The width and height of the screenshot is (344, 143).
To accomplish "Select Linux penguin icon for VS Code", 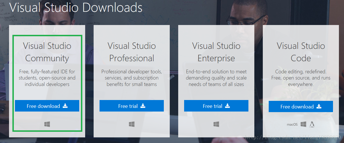I will coord(312,124).
